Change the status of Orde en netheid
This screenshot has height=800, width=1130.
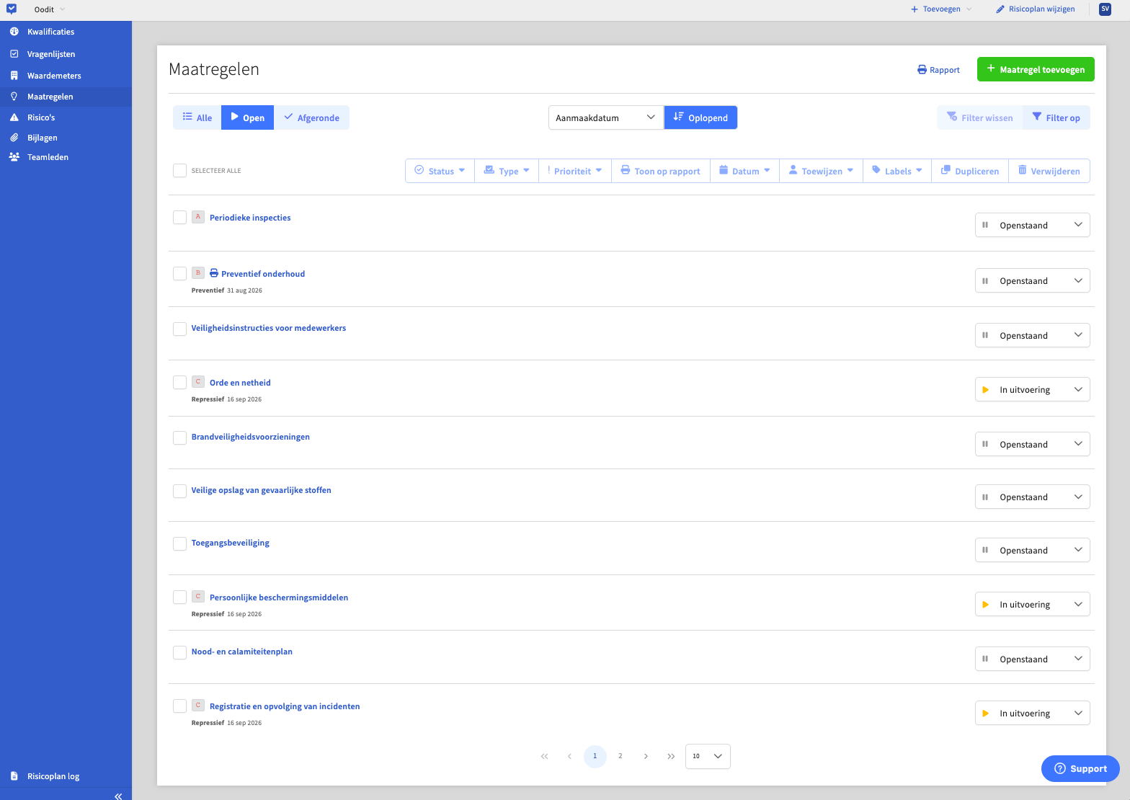pyautogui.click(x=1032, y=389)
